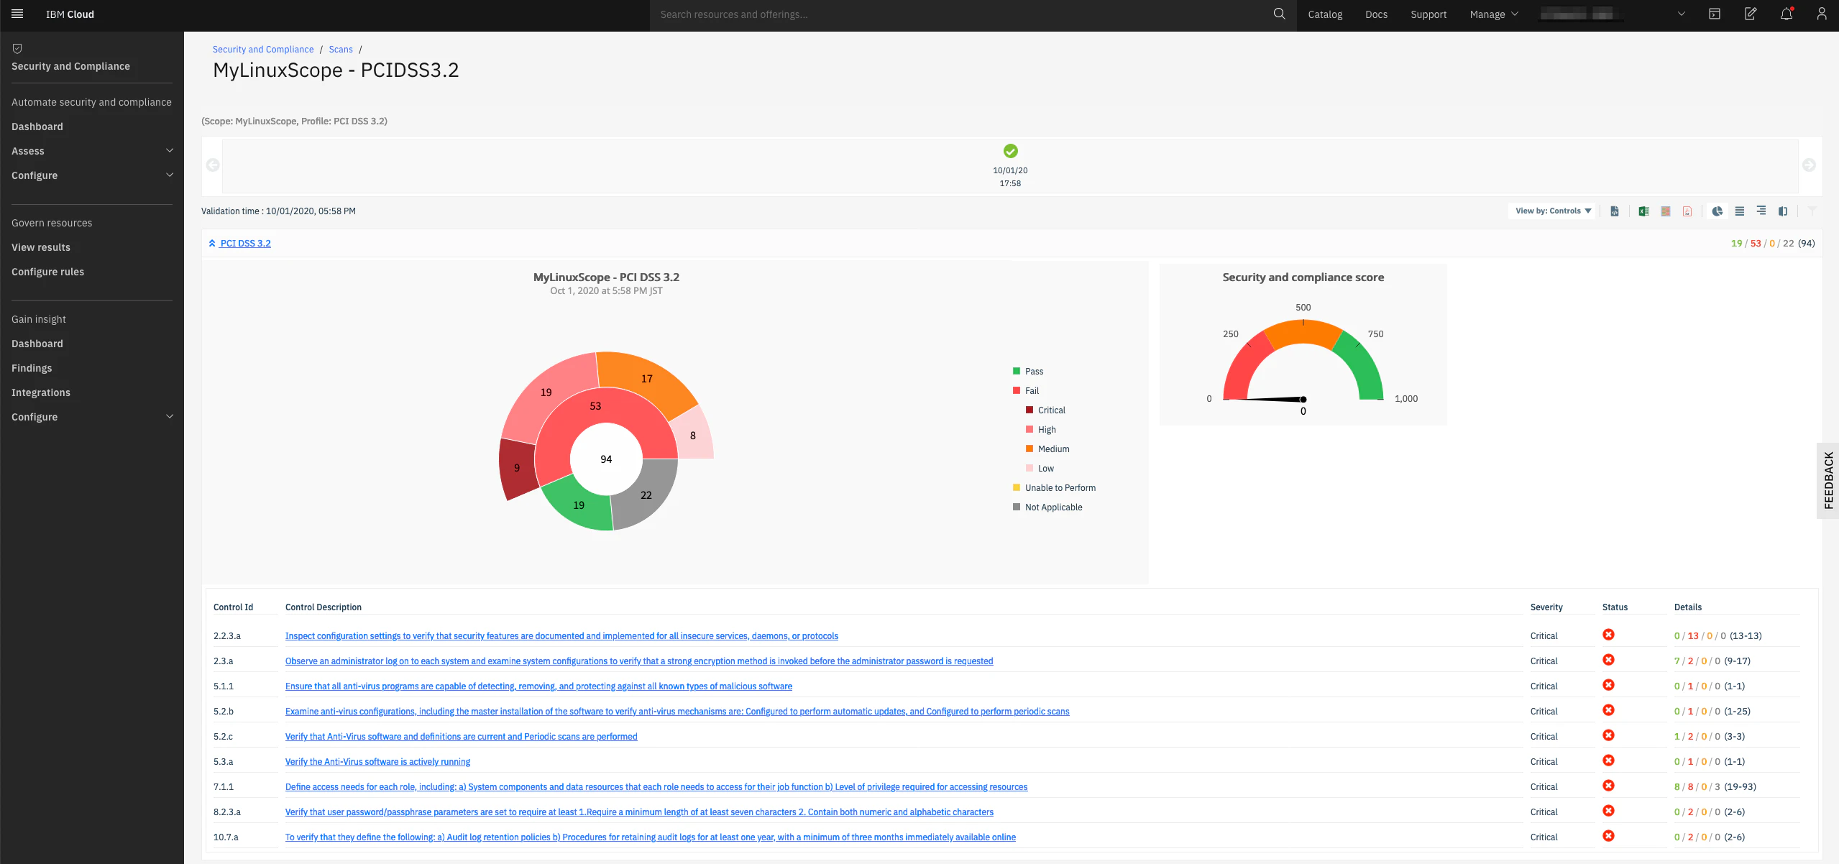
Task: Open the Catalog menu item
Action: 1325,14
